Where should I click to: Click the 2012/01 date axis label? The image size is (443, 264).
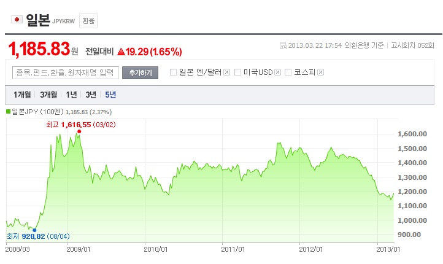(x=311, y=250)
